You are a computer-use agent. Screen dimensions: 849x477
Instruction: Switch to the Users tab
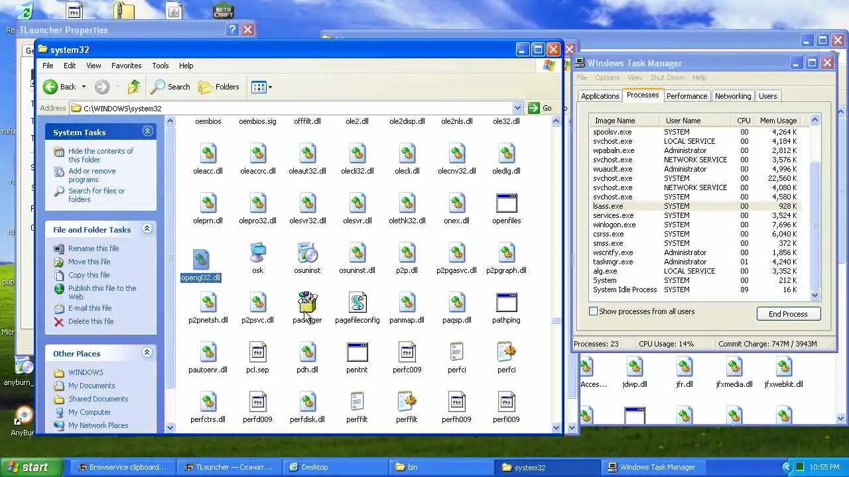click(x=767, y=96)
